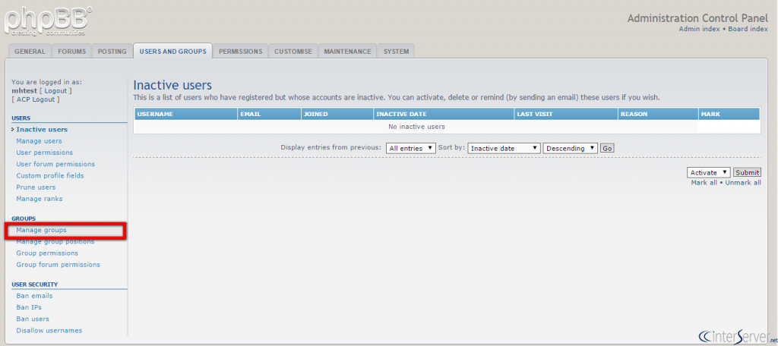Open Ban emails page
This screenshot has height=346, width=778.
[34, 296]
